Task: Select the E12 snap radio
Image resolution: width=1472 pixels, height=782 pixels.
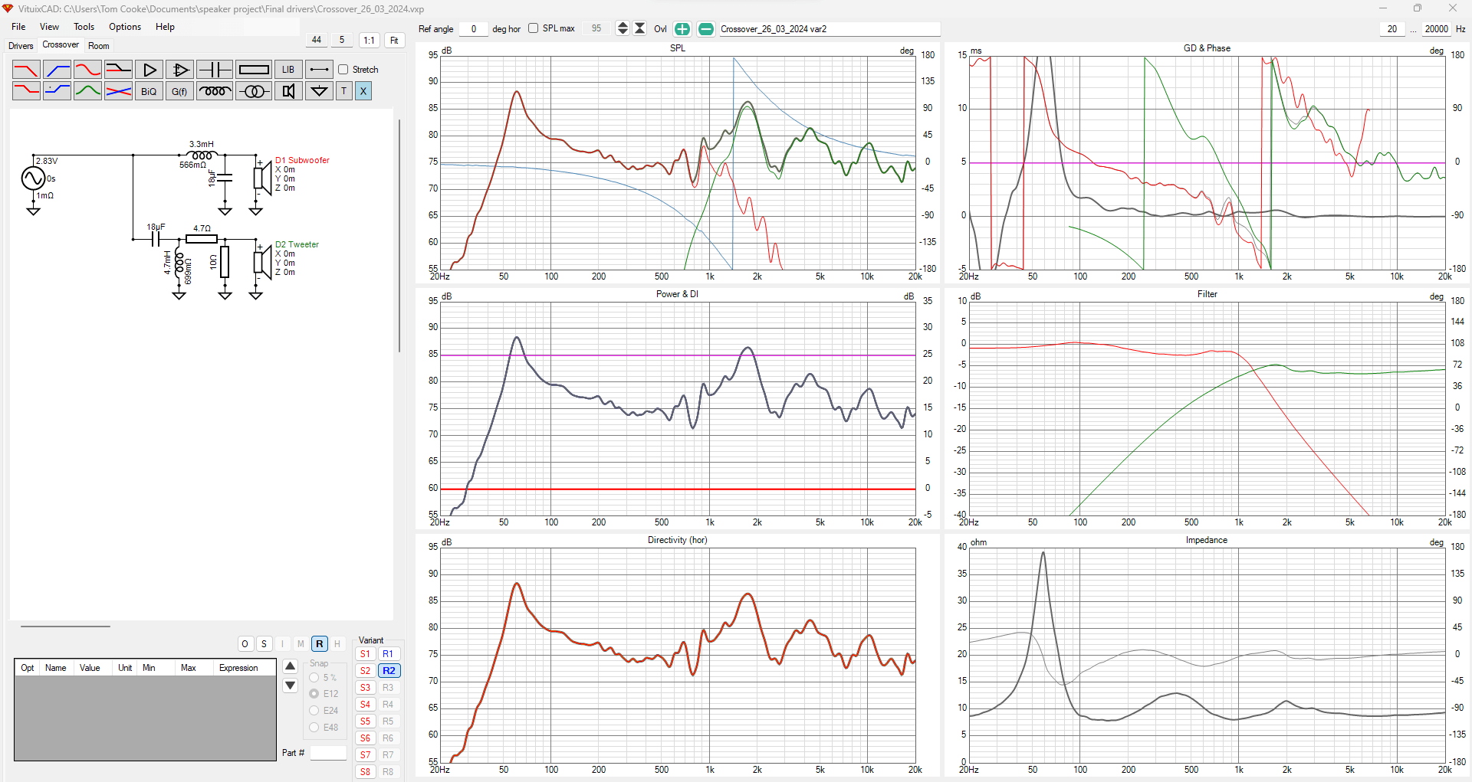Action: coord(314,694)
